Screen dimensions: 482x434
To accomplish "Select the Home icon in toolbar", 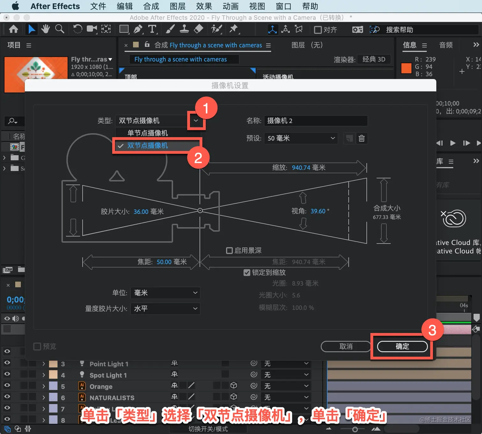I will pos(13,29).
